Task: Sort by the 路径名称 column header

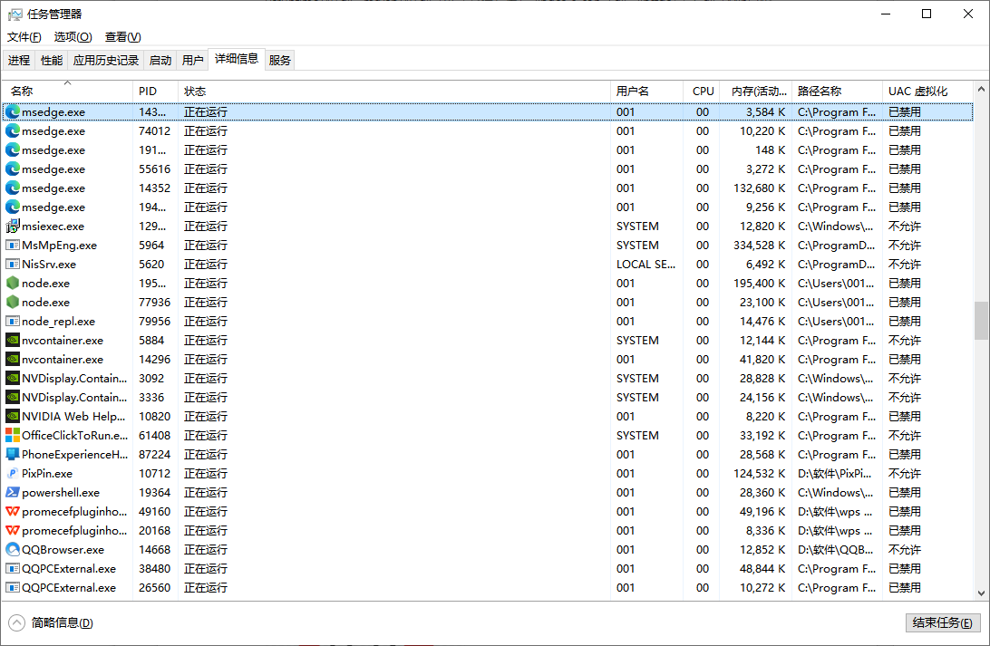Action: [837, 91]
